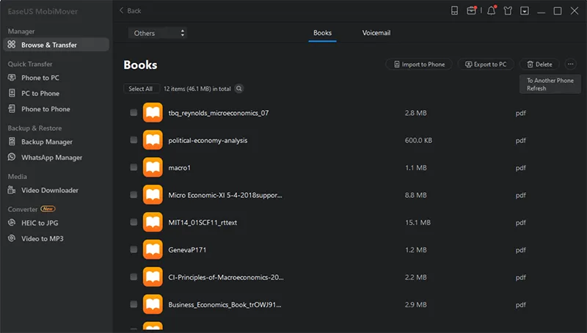The height and width of the screenshot is (333, 587).
Task: Click the PC to Phone icon
Action: click(x=12, y=93)
